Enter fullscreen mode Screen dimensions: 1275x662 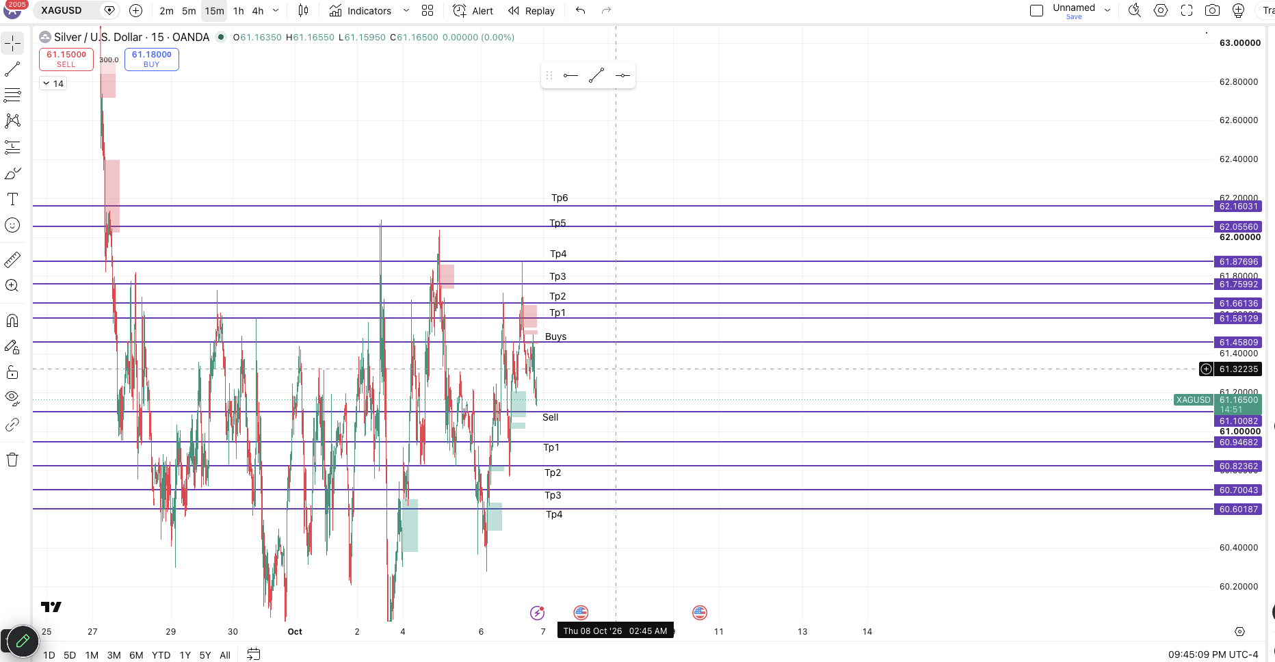coord(1187,10)
